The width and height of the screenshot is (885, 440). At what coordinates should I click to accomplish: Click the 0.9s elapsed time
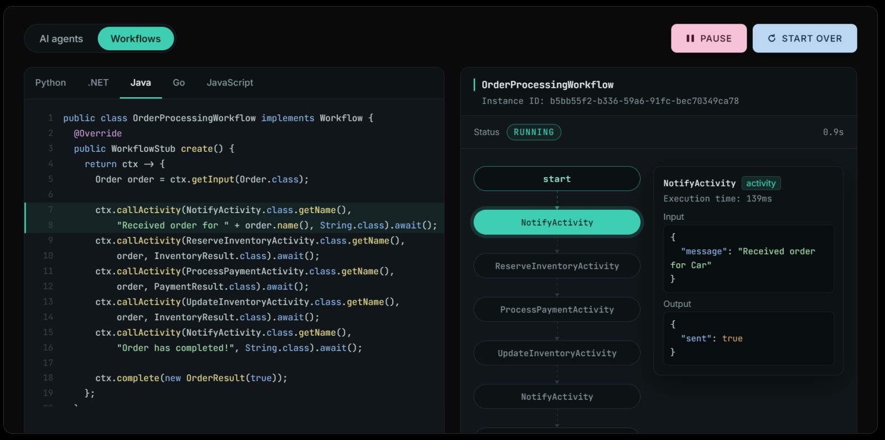(x=833, y=132)
